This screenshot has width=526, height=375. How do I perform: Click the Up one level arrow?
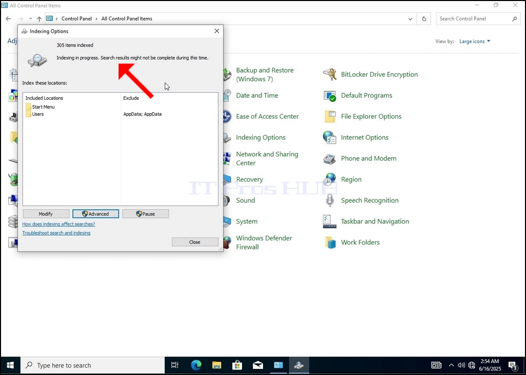pos(39,19)
